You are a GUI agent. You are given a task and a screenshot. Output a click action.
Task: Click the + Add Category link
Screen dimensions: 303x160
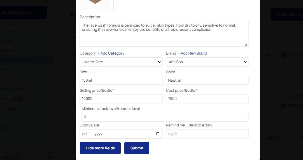[111, 53]
